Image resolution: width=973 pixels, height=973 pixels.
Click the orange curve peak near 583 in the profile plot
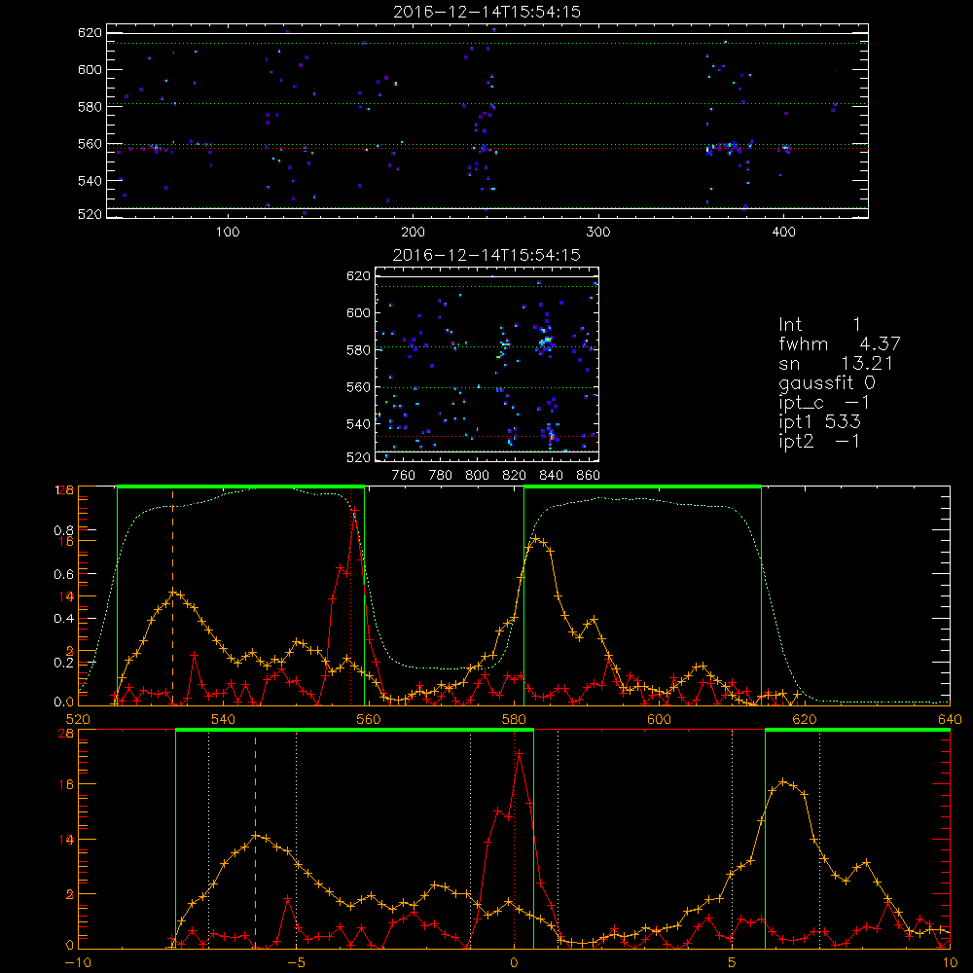(x=536, y=539)
